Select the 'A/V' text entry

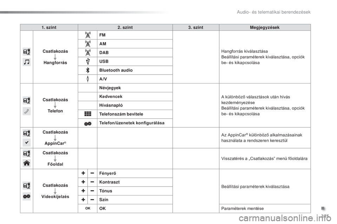pos(103,79)
